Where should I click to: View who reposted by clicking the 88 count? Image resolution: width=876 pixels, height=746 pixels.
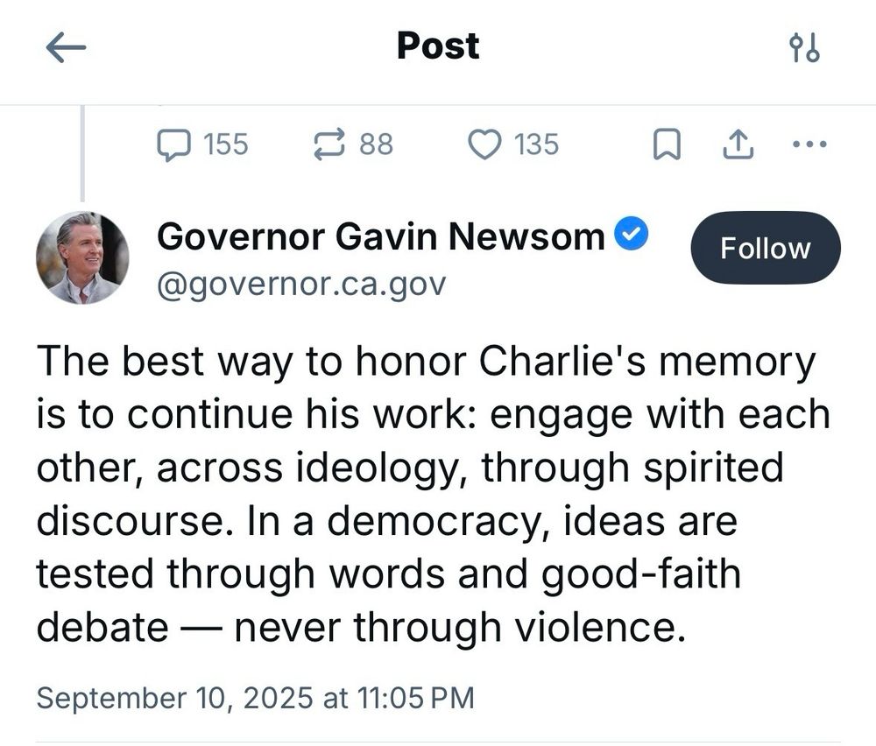point(374,144)
